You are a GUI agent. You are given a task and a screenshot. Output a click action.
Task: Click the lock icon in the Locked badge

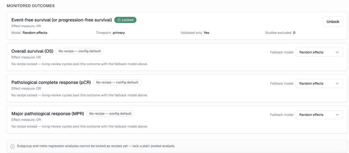tap(119, 20)
